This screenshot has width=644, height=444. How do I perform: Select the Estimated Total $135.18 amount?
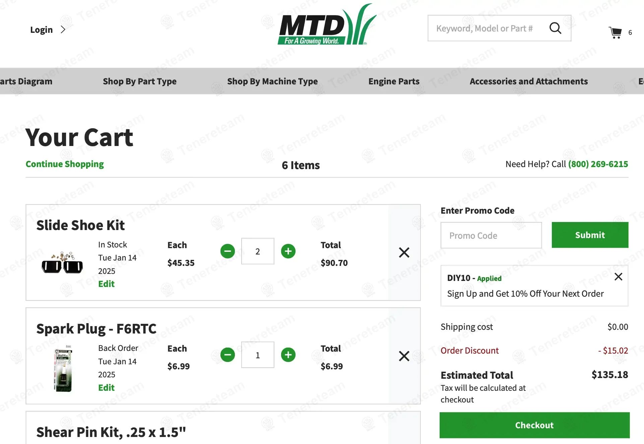609,375
